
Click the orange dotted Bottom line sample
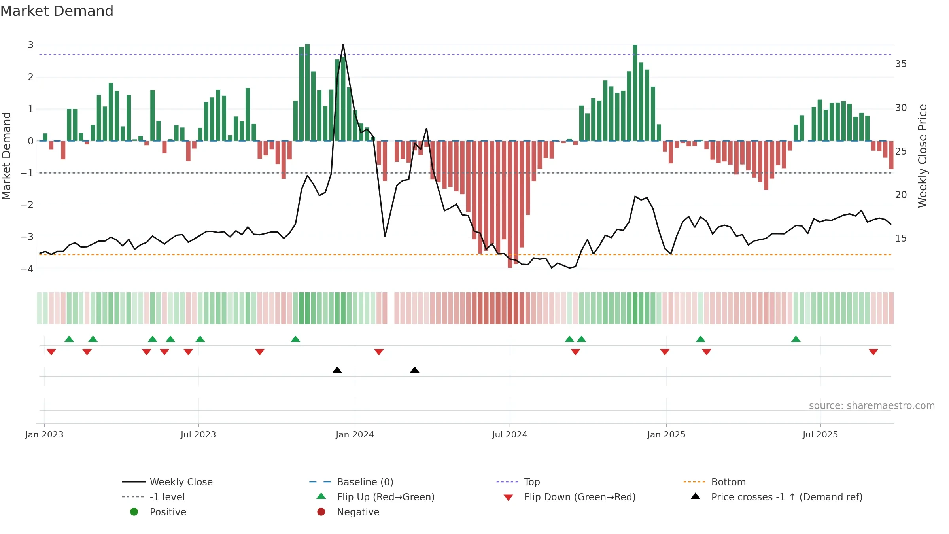[x=694, y=482]
